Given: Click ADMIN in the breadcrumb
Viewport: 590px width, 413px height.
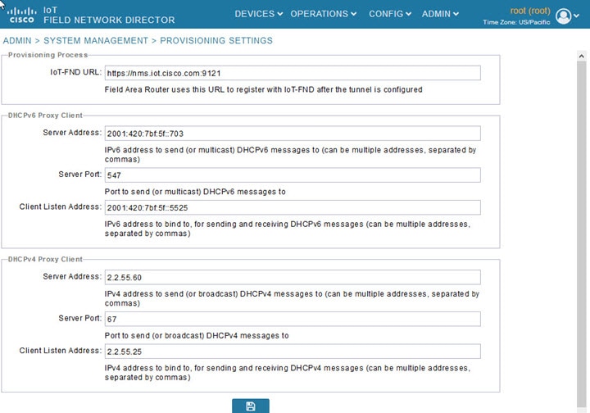Looking at the screenshot, I should pos(17,41).
